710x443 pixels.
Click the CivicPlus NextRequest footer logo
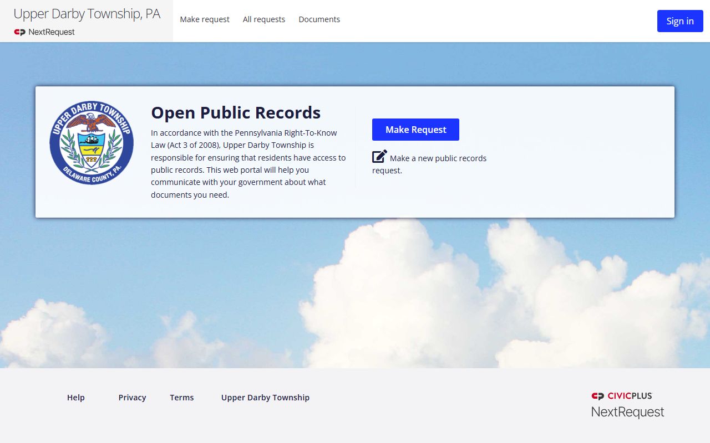point(627,405)
